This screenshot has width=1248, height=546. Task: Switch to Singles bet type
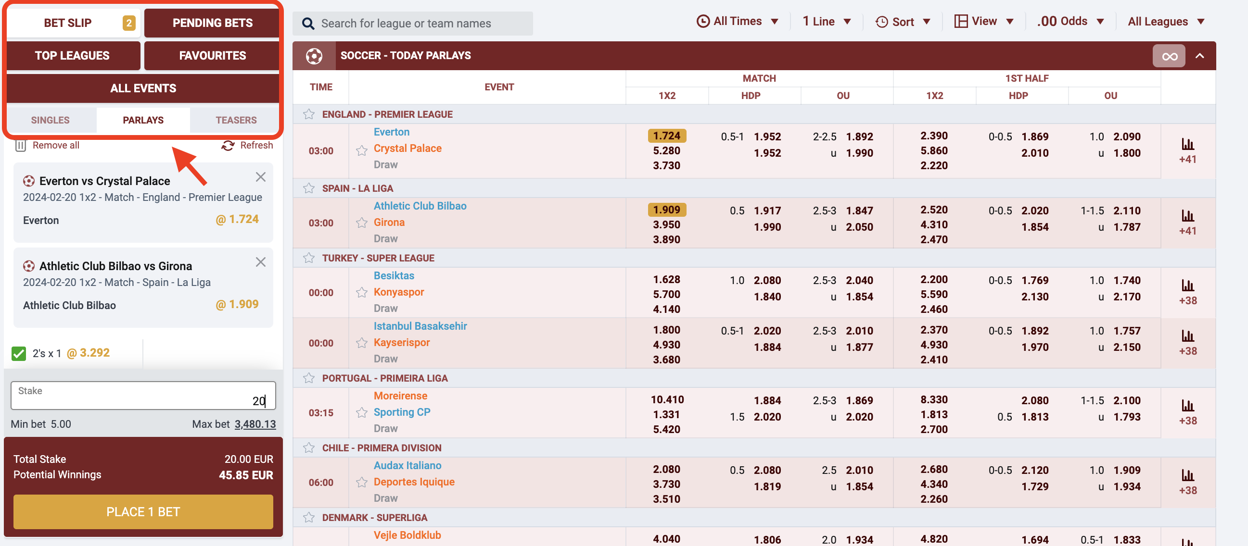(x=51, y=120)
